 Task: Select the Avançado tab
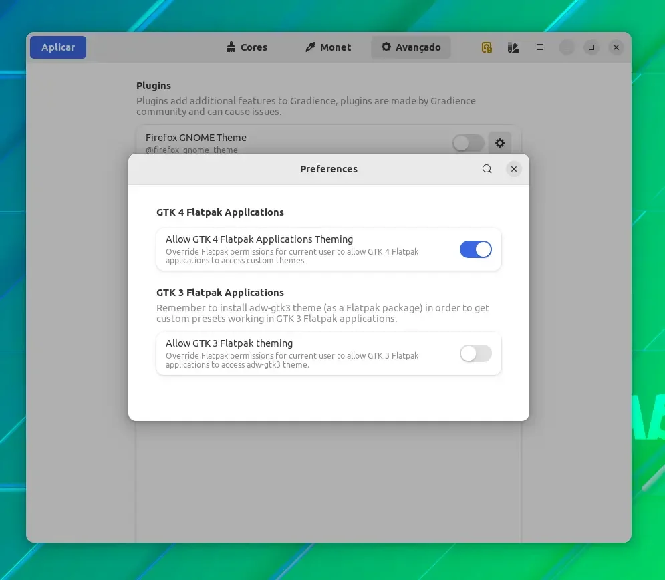point(410,47)
